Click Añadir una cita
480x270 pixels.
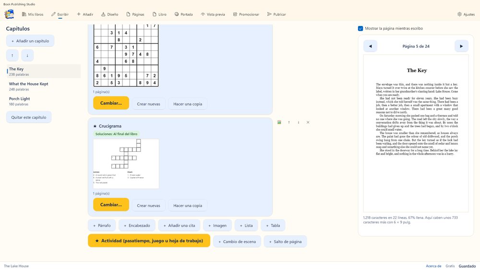(x=179, y=225)
